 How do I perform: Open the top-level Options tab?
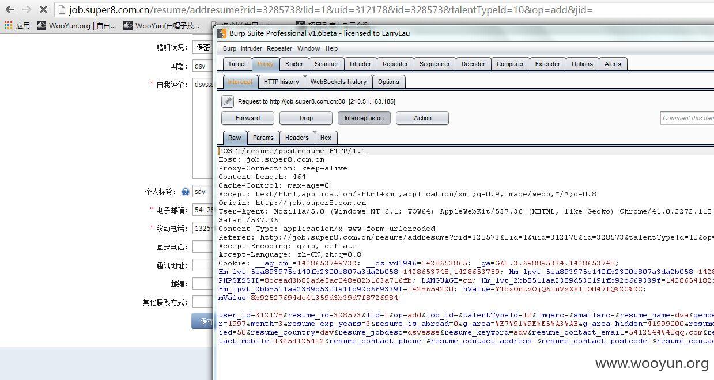582,64
